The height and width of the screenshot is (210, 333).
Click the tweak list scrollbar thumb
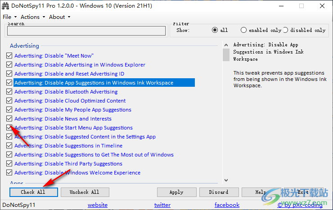[226, 55]
